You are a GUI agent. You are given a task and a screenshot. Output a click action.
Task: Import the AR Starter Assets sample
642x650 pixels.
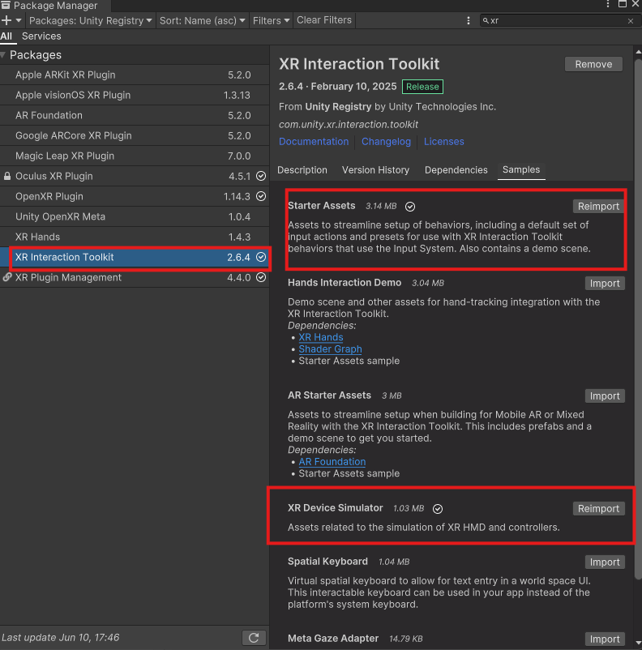(x=605, y=396)
